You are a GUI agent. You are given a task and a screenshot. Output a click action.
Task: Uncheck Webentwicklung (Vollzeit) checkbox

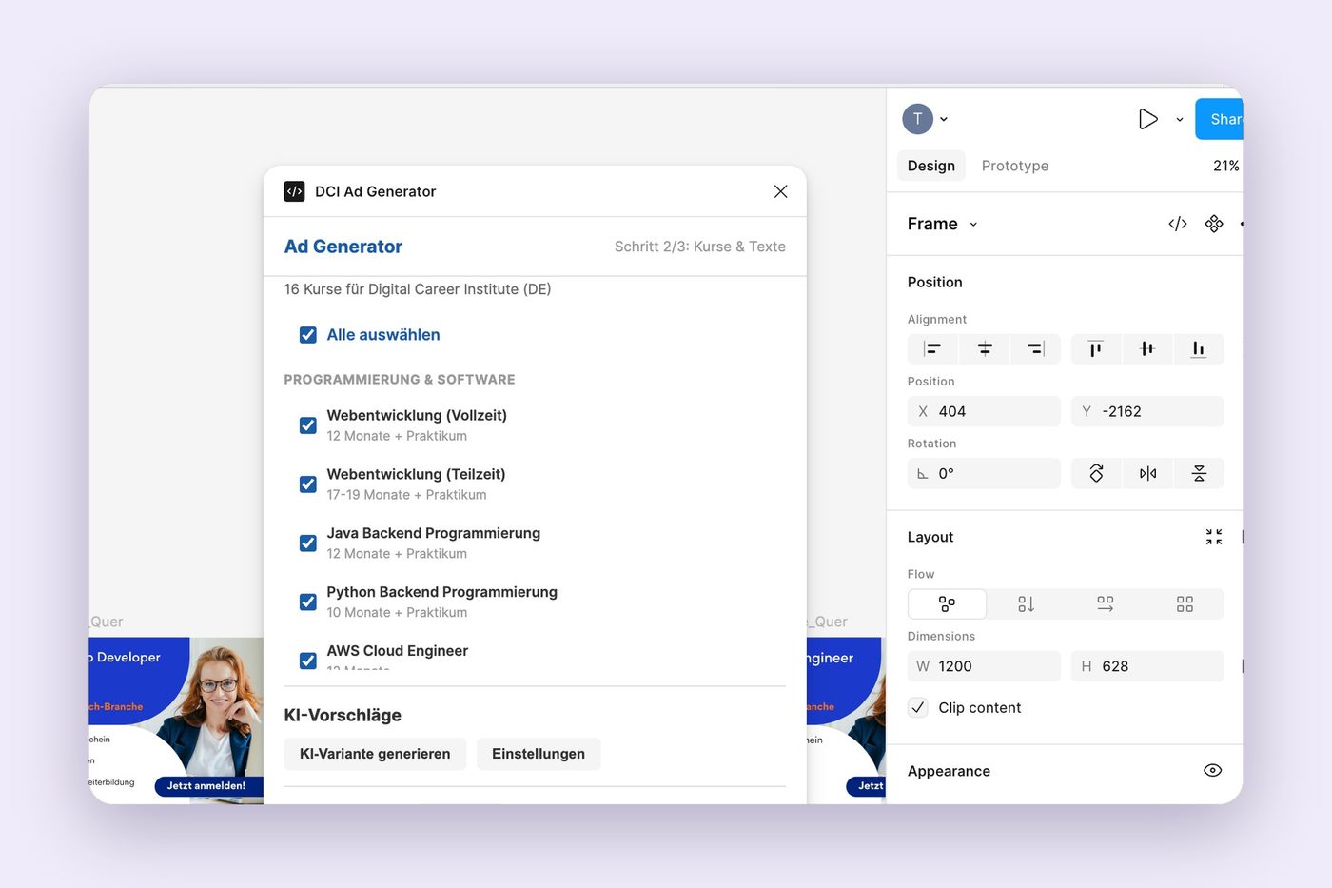pyautogui.click(x=307, y=425)
